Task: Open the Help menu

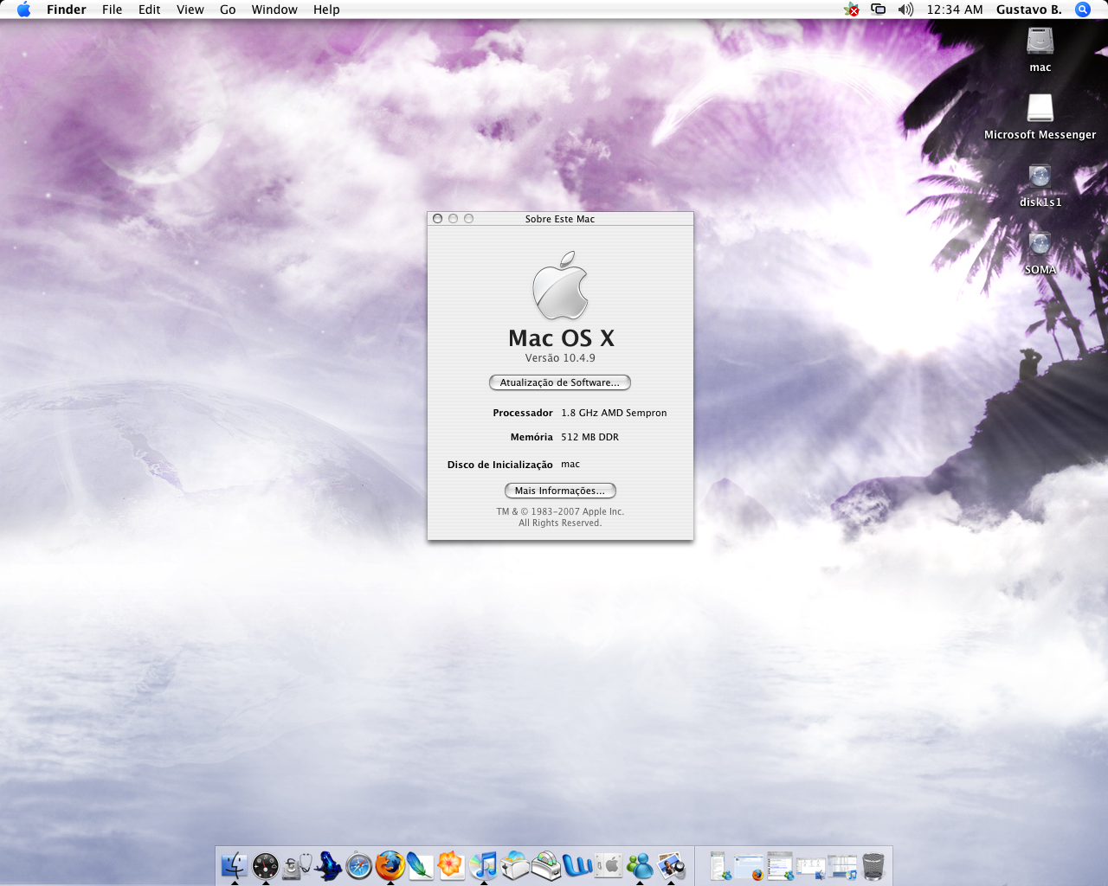Action: [326, 10]
